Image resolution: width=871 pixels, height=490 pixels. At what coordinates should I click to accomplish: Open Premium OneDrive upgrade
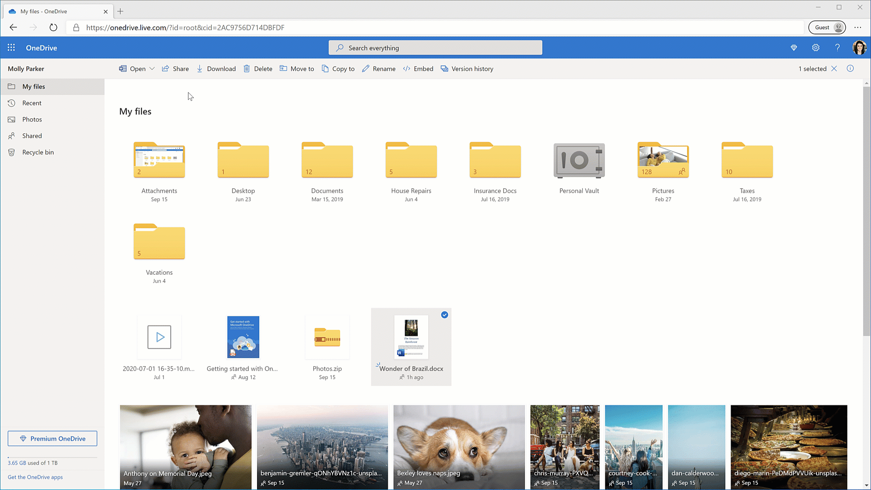click(x=52, y=438)
